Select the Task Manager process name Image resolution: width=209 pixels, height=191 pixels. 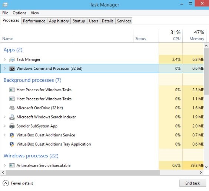tap(29, 59)
